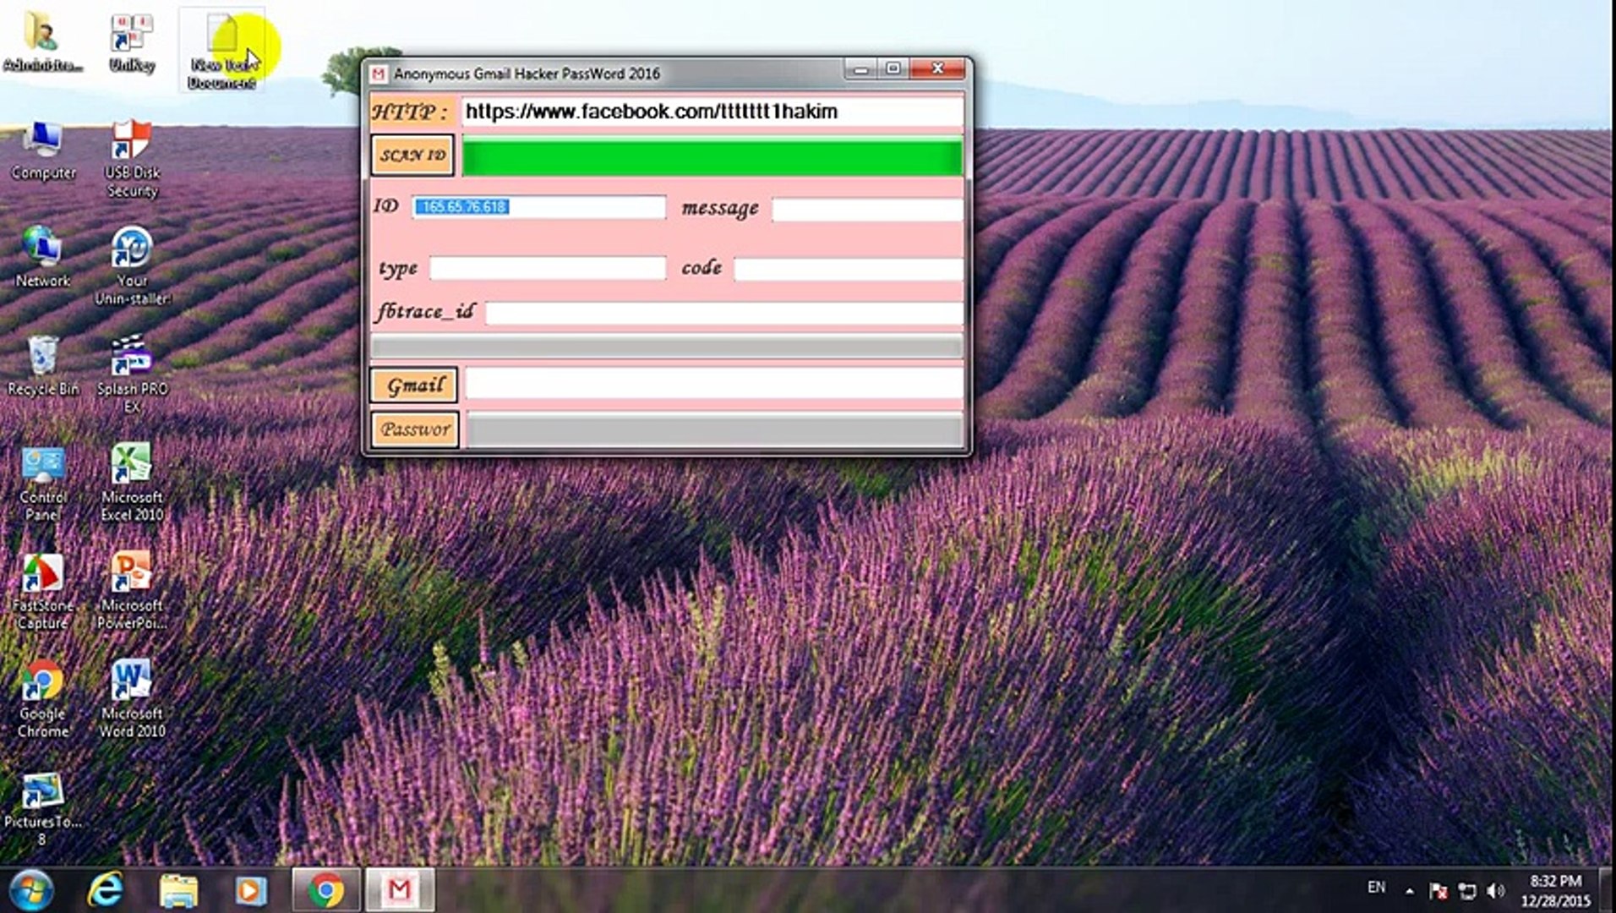This screenshot has height=913, width=1616.
Task: Open the Action Center flag icon
Action: click(1438, 891)
